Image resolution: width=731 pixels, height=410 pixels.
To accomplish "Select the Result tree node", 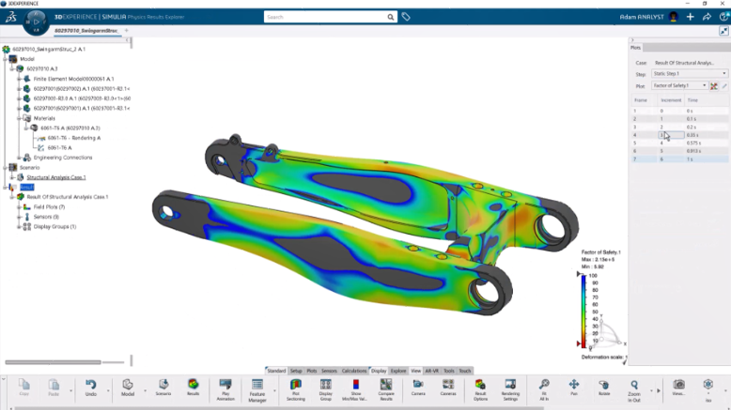I will 26,187.
